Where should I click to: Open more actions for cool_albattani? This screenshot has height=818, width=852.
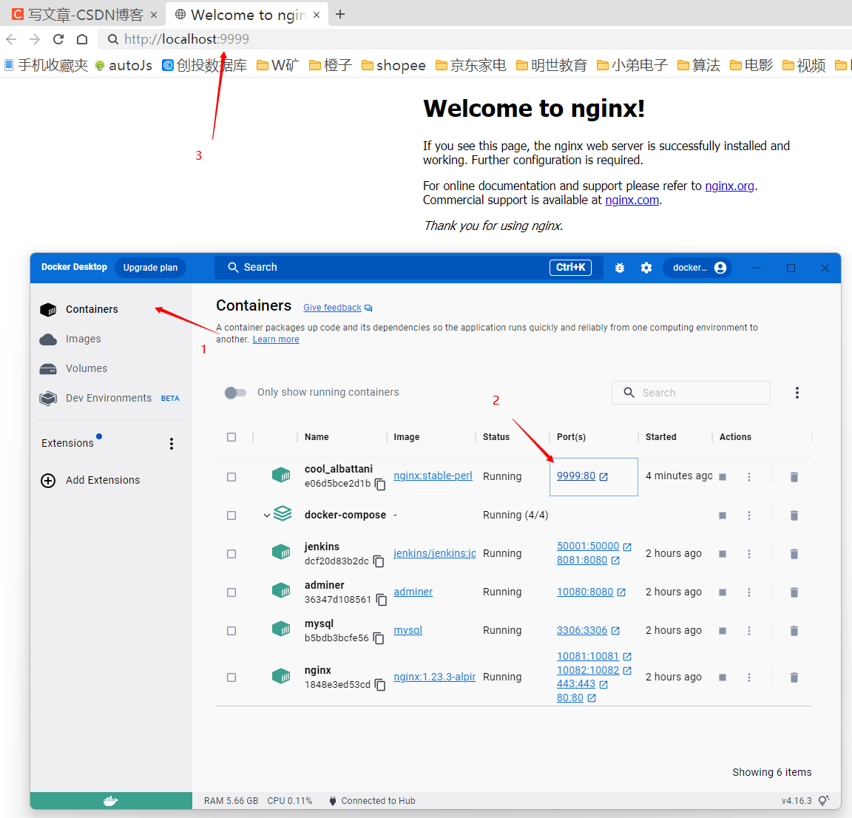pyautogui.click(x=748, y=476)
